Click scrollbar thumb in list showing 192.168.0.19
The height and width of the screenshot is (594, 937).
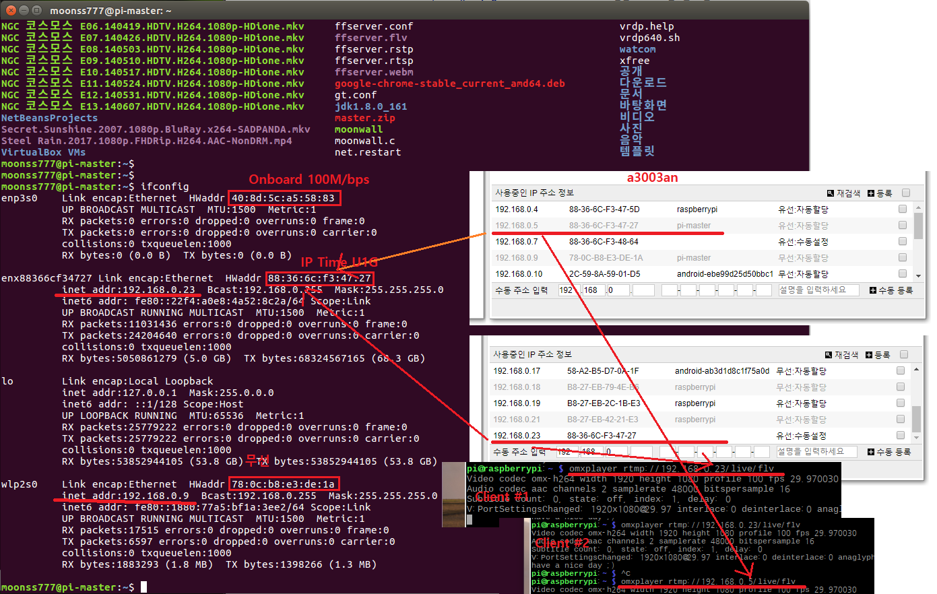click(917, 419)
